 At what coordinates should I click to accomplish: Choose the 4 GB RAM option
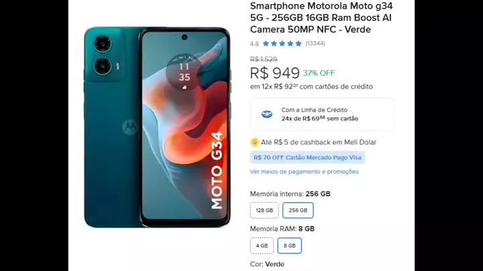tap(262, 246)
